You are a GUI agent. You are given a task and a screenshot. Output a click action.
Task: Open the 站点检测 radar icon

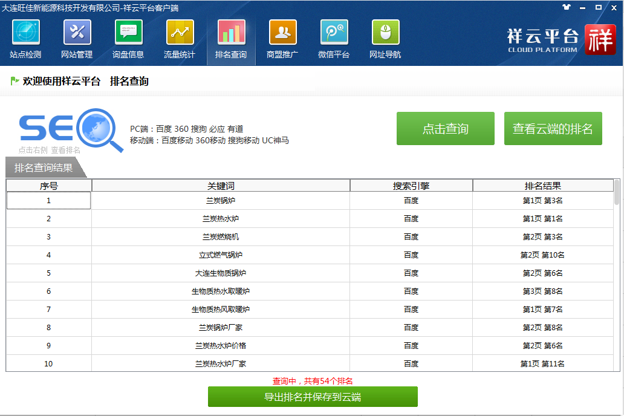[x=26, y=32]
